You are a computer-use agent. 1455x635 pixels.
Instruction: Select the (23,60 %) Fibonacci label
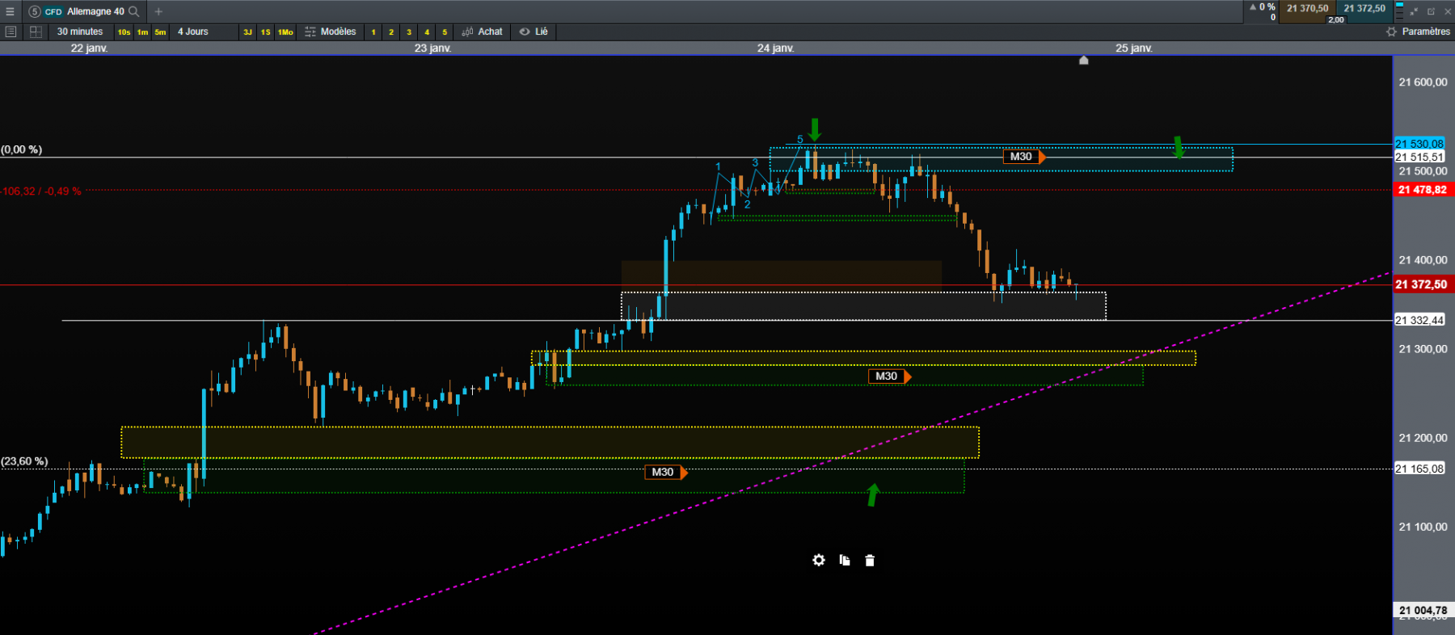coord(24,461)
